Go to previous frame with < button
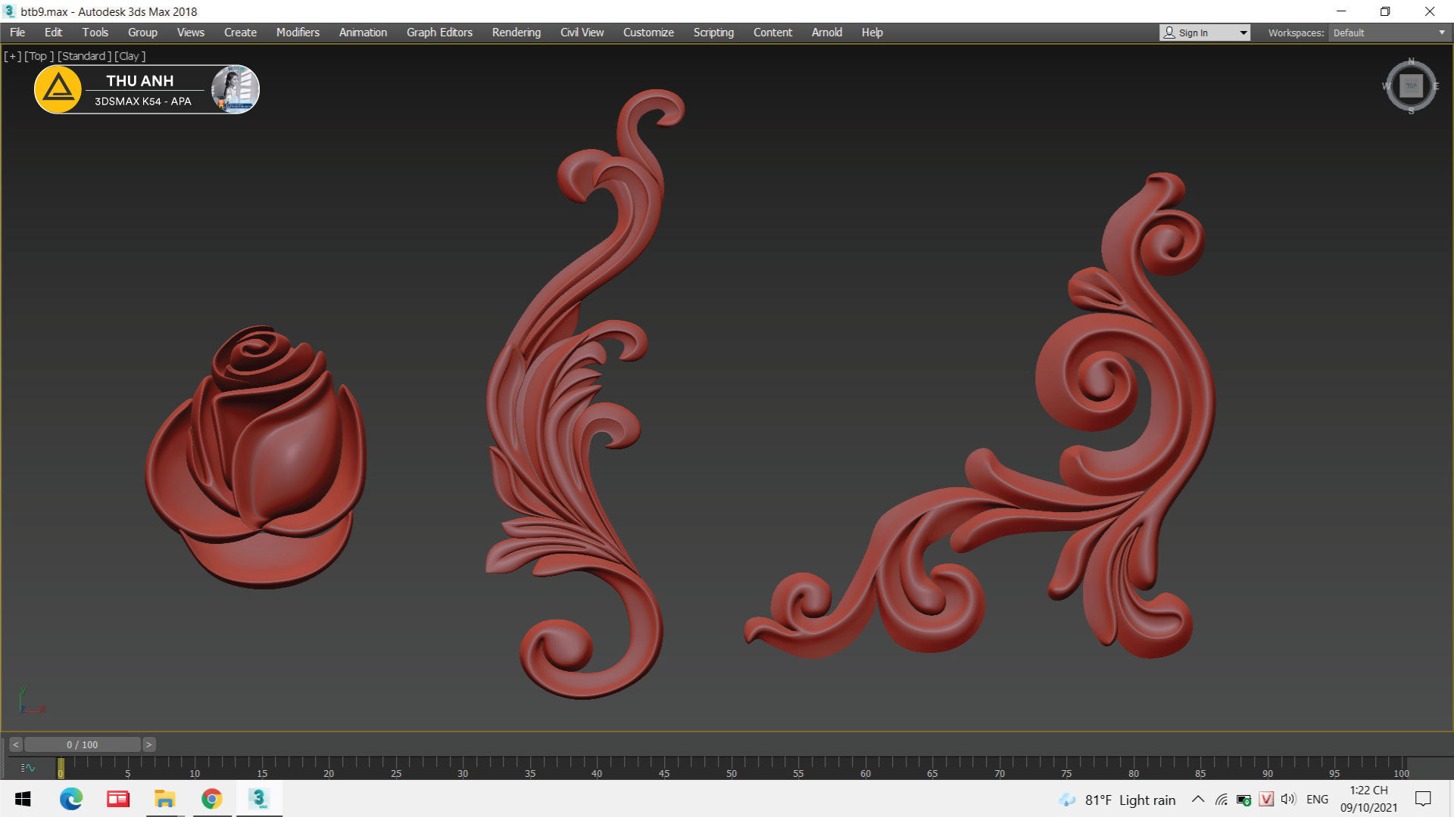The width and height of the screenshot is (1454, 817). point(16,744)
